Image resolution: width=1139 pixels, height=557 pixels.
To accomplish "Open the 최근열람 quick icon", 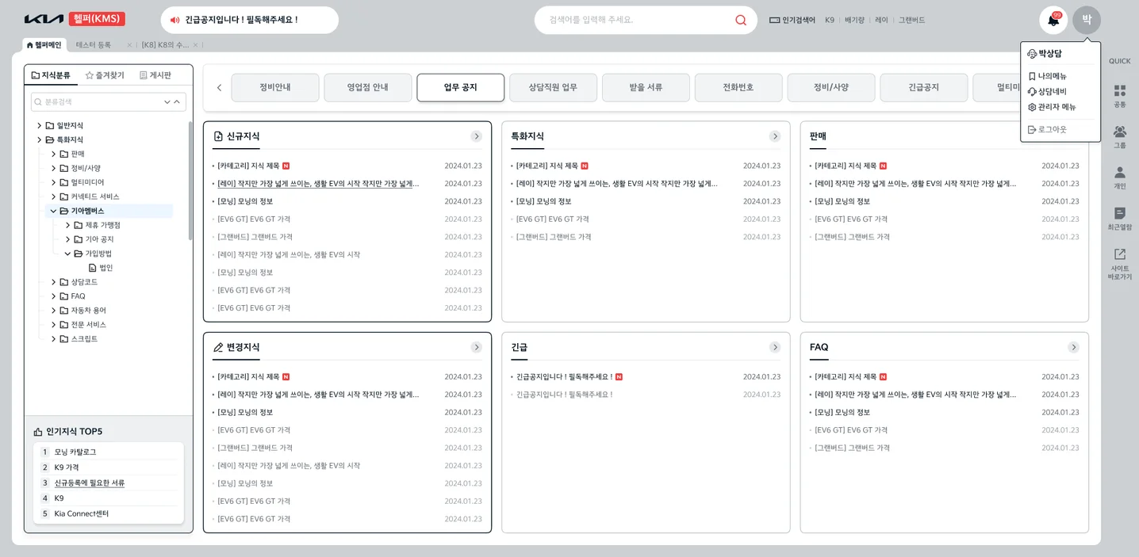I will click(1120, 219).
